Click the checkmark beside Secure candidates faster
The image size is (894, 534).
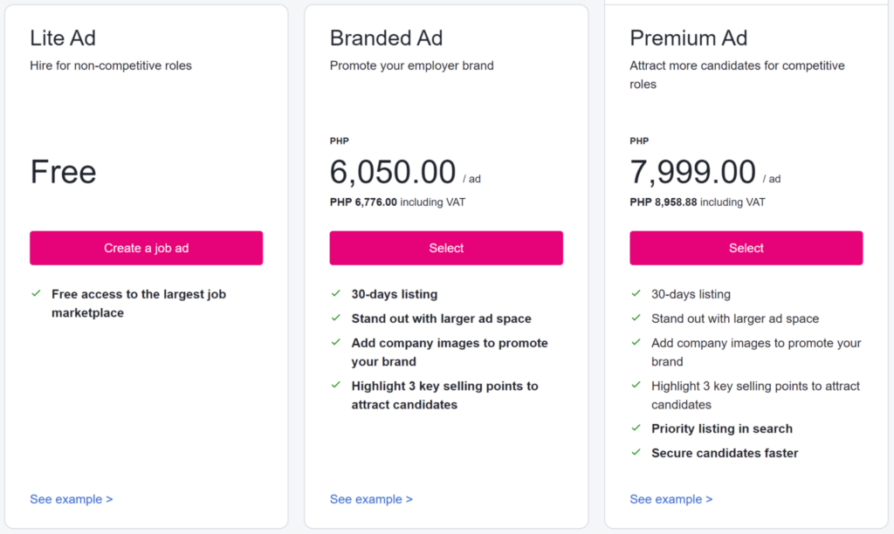coord(636,454)
